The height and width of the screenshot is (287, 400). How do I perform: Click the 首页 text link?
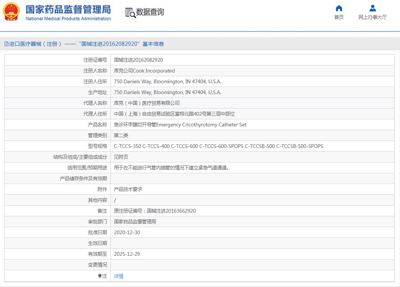pyautogui.click(x=339, y=17)
